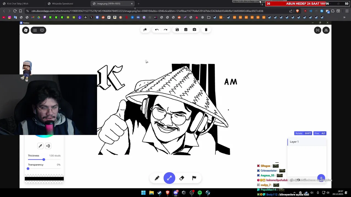Click the microphone icon in system tray

click(x=318, y=193)
